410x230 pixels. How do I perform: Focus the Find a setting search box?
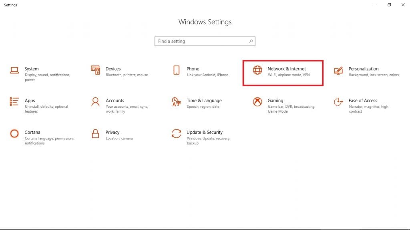pos(205,41)
